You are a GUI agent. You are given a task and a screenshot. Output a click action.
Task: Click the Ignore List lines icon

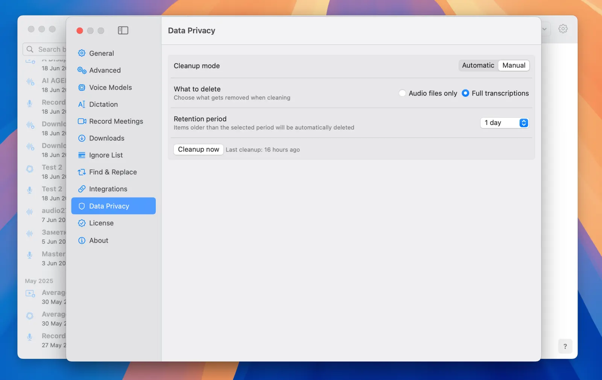point(82,155)
